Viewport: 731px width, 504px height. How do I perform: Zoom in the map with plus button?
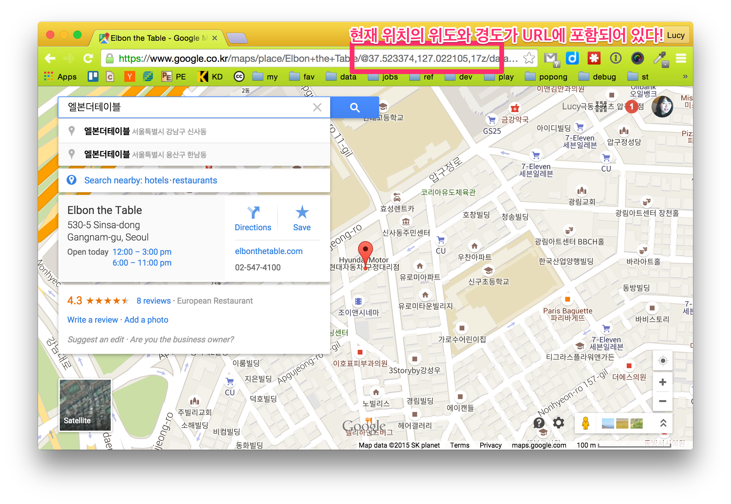(662, 382)
